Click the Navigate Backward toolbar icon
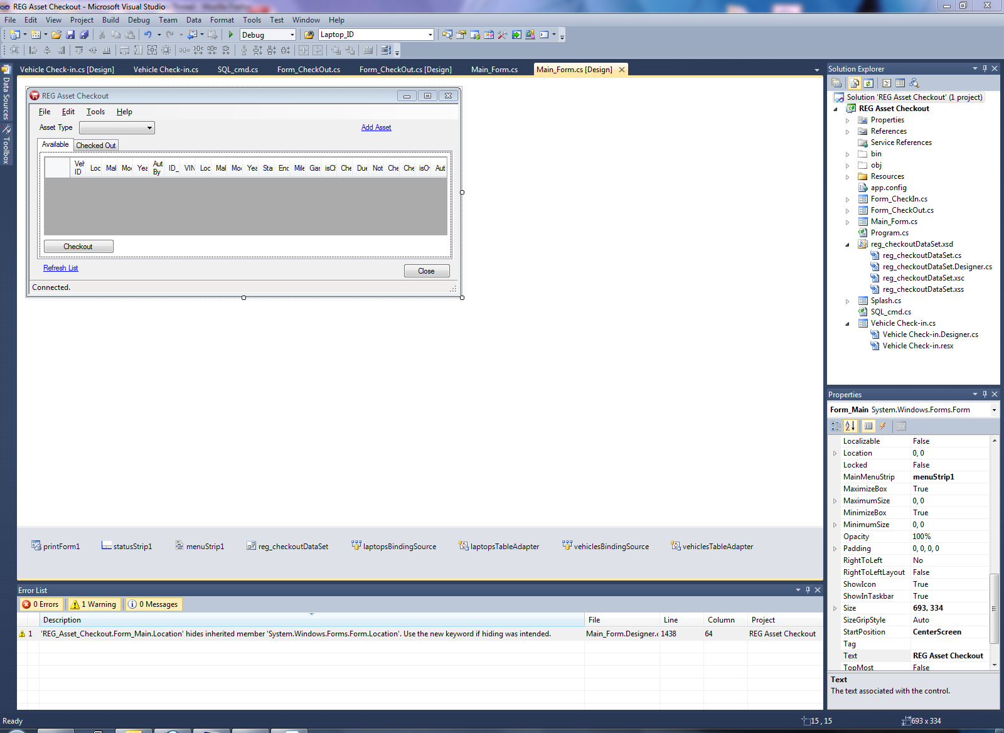The height and width of the screenshot is (733, 1004). pyautogui.click(x=193, y=35)
